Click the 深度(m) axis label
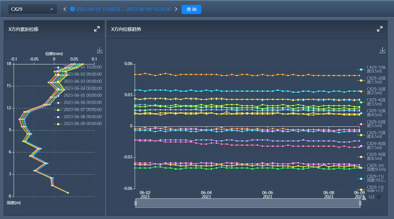 pyautogui.click(x=14, y=203)
